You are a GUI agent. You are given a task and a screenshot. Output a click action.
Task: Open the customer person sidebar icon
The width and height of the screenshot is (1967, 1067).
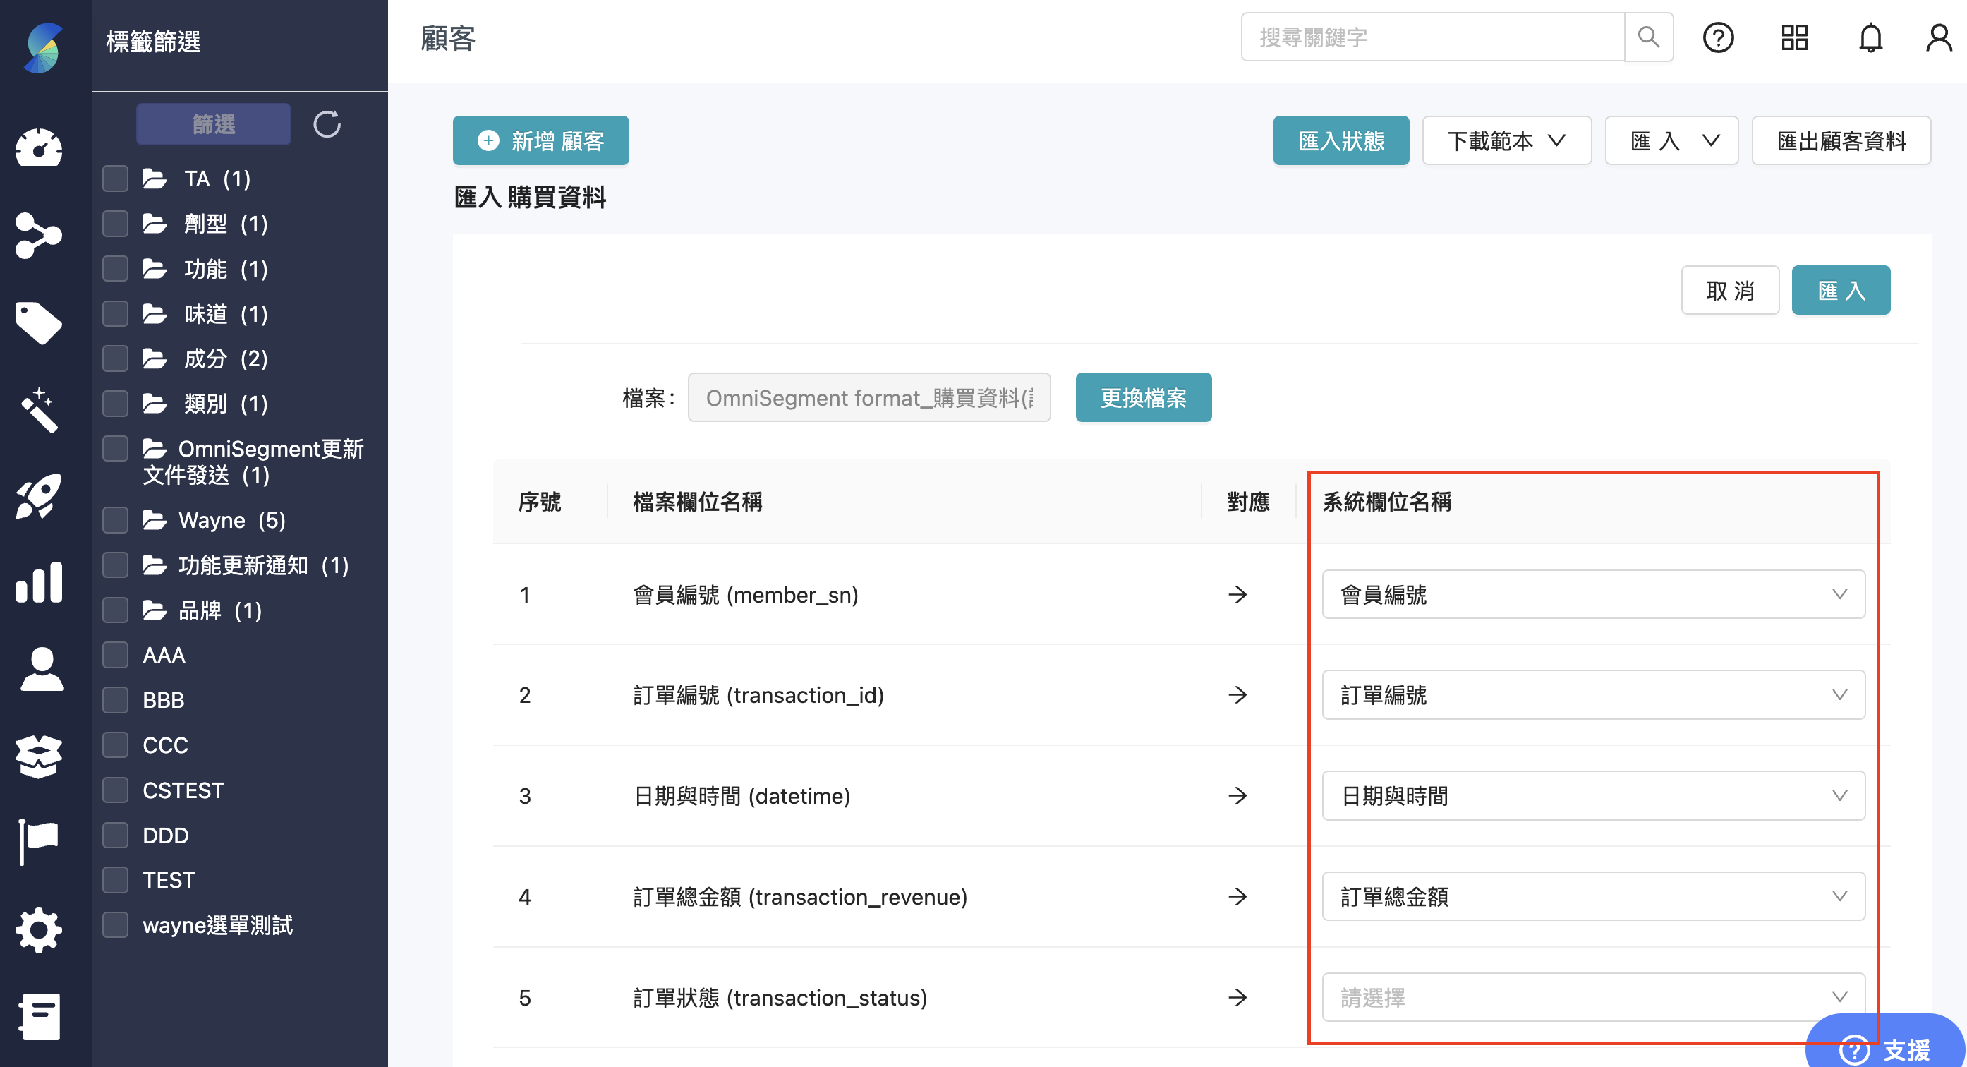pyautogui.click(x=42, y=669)
